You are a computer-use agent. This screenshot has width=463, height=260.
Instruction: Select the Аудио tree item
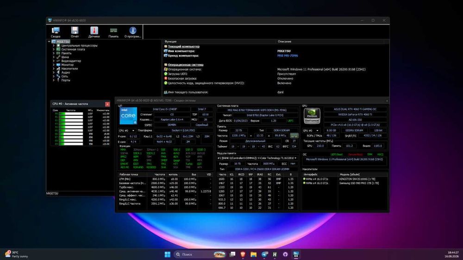tap(66, 72)
